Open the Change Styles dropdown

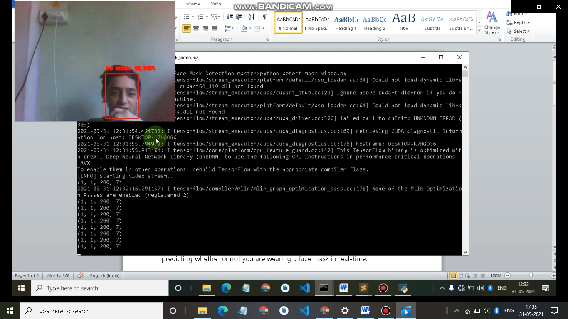coord(492,24)
